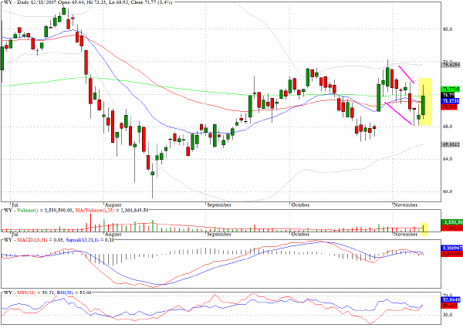Viewport: 463px width, 328px height.
Task: Click the blue Signal(13,21,8) legend label
Action: click(82, 240)
